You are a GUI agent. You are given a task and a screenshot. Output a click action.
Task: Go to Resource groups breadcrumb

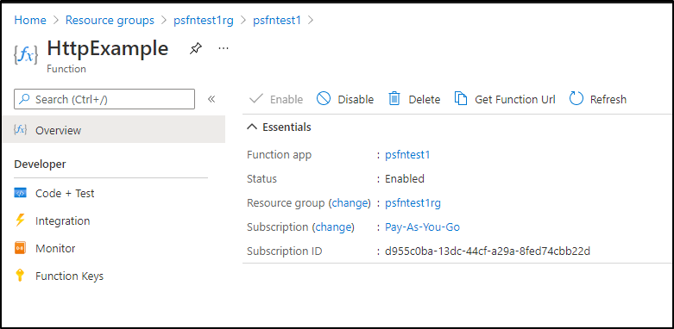tap(110, 20)
